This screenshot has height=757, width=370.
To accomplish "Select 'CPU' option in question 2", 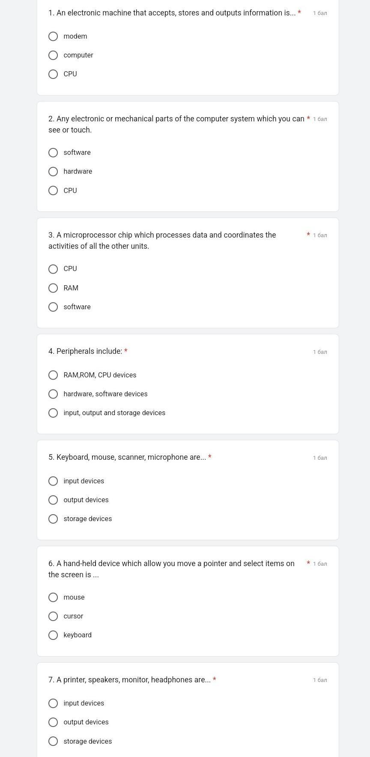I will coord(53,190).
